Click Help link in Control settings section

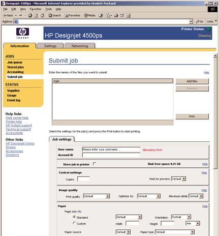[204, 173]
